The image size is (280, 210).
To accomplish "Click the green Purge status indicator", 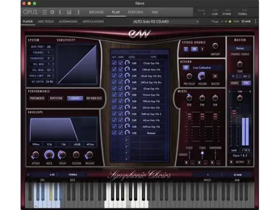I will pyautogui.click(x=230, y=21).
